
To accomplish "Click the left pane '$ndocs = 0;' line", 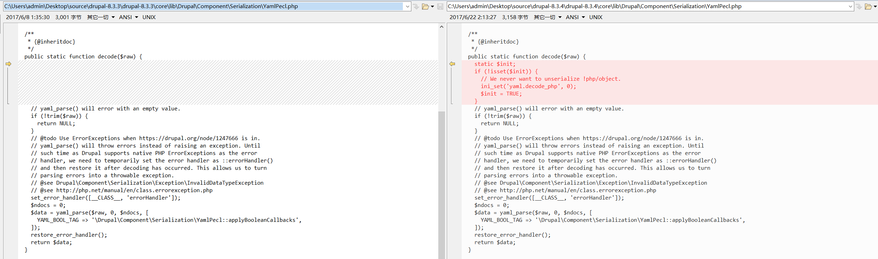I will point(48,205).
